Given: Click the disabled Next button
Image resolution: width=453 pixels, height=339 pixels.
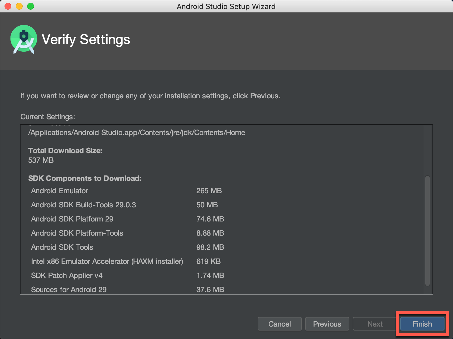Looking at the screenshot, I should [x=375, y=324].
